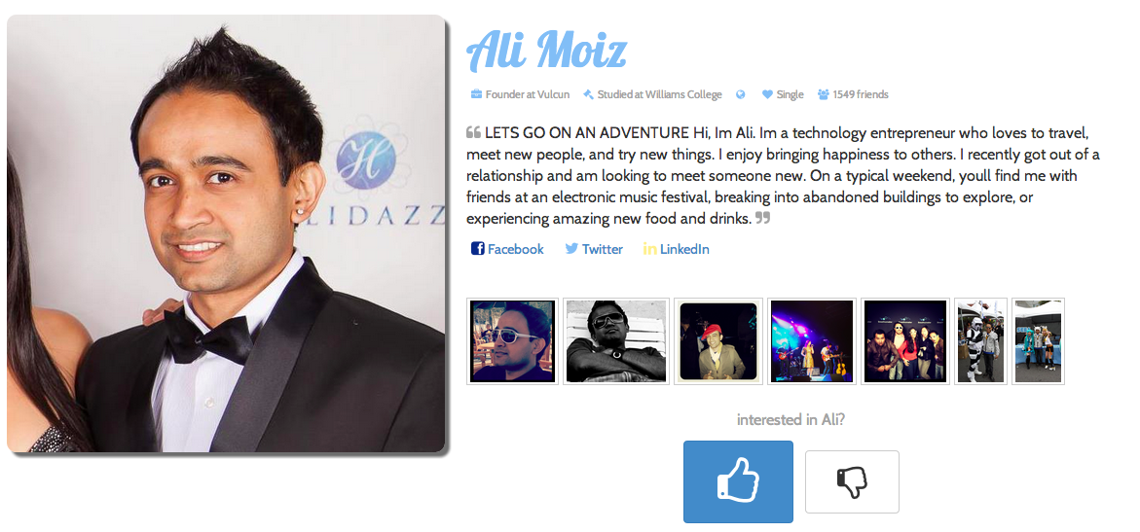
Task: Open the Facebook profile link
Action: (507, 249)
